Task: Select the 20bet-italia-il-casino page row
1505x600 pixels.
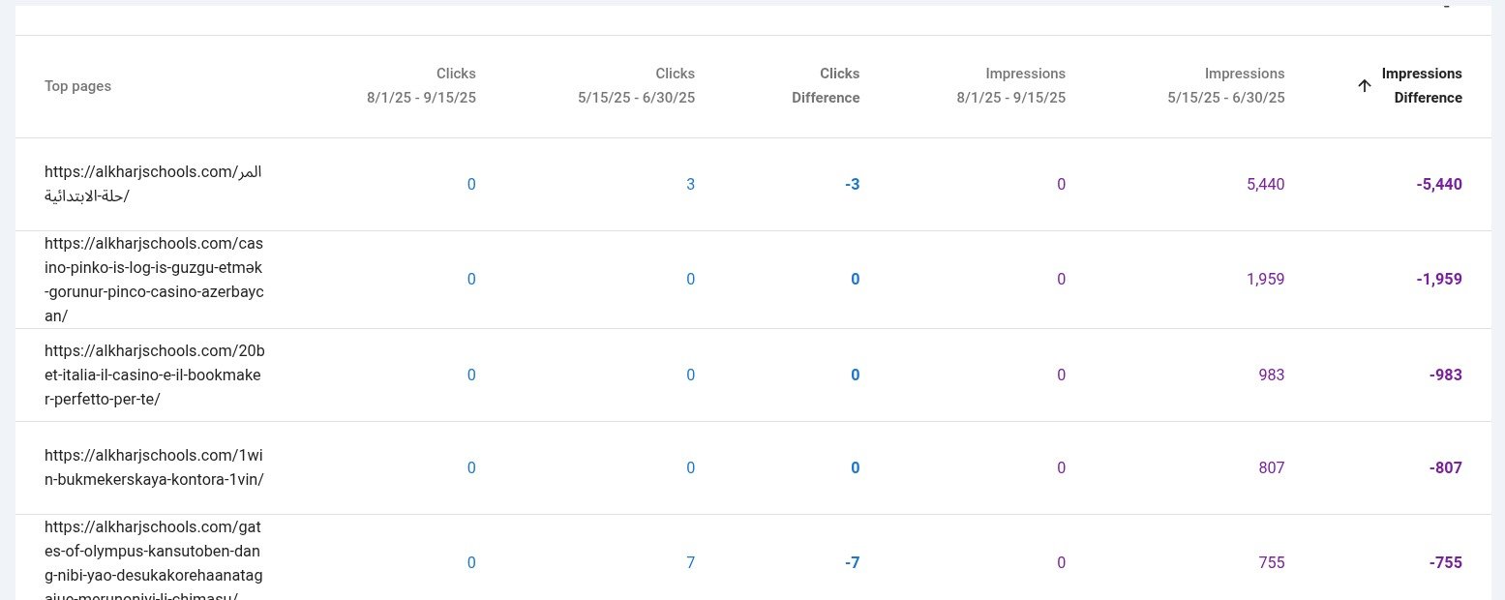Action: click(x=153, y=375)
